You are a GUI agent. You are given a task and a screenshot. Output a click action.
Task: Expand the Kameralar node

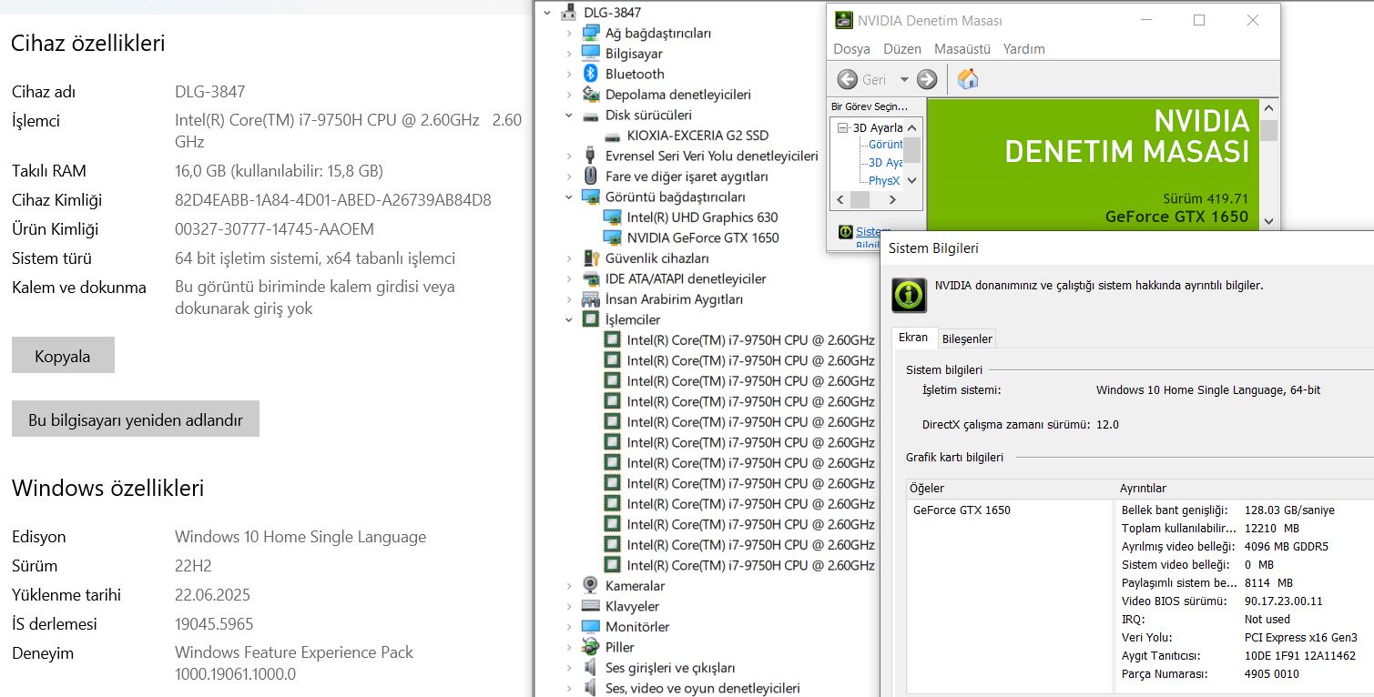[569, 586]
